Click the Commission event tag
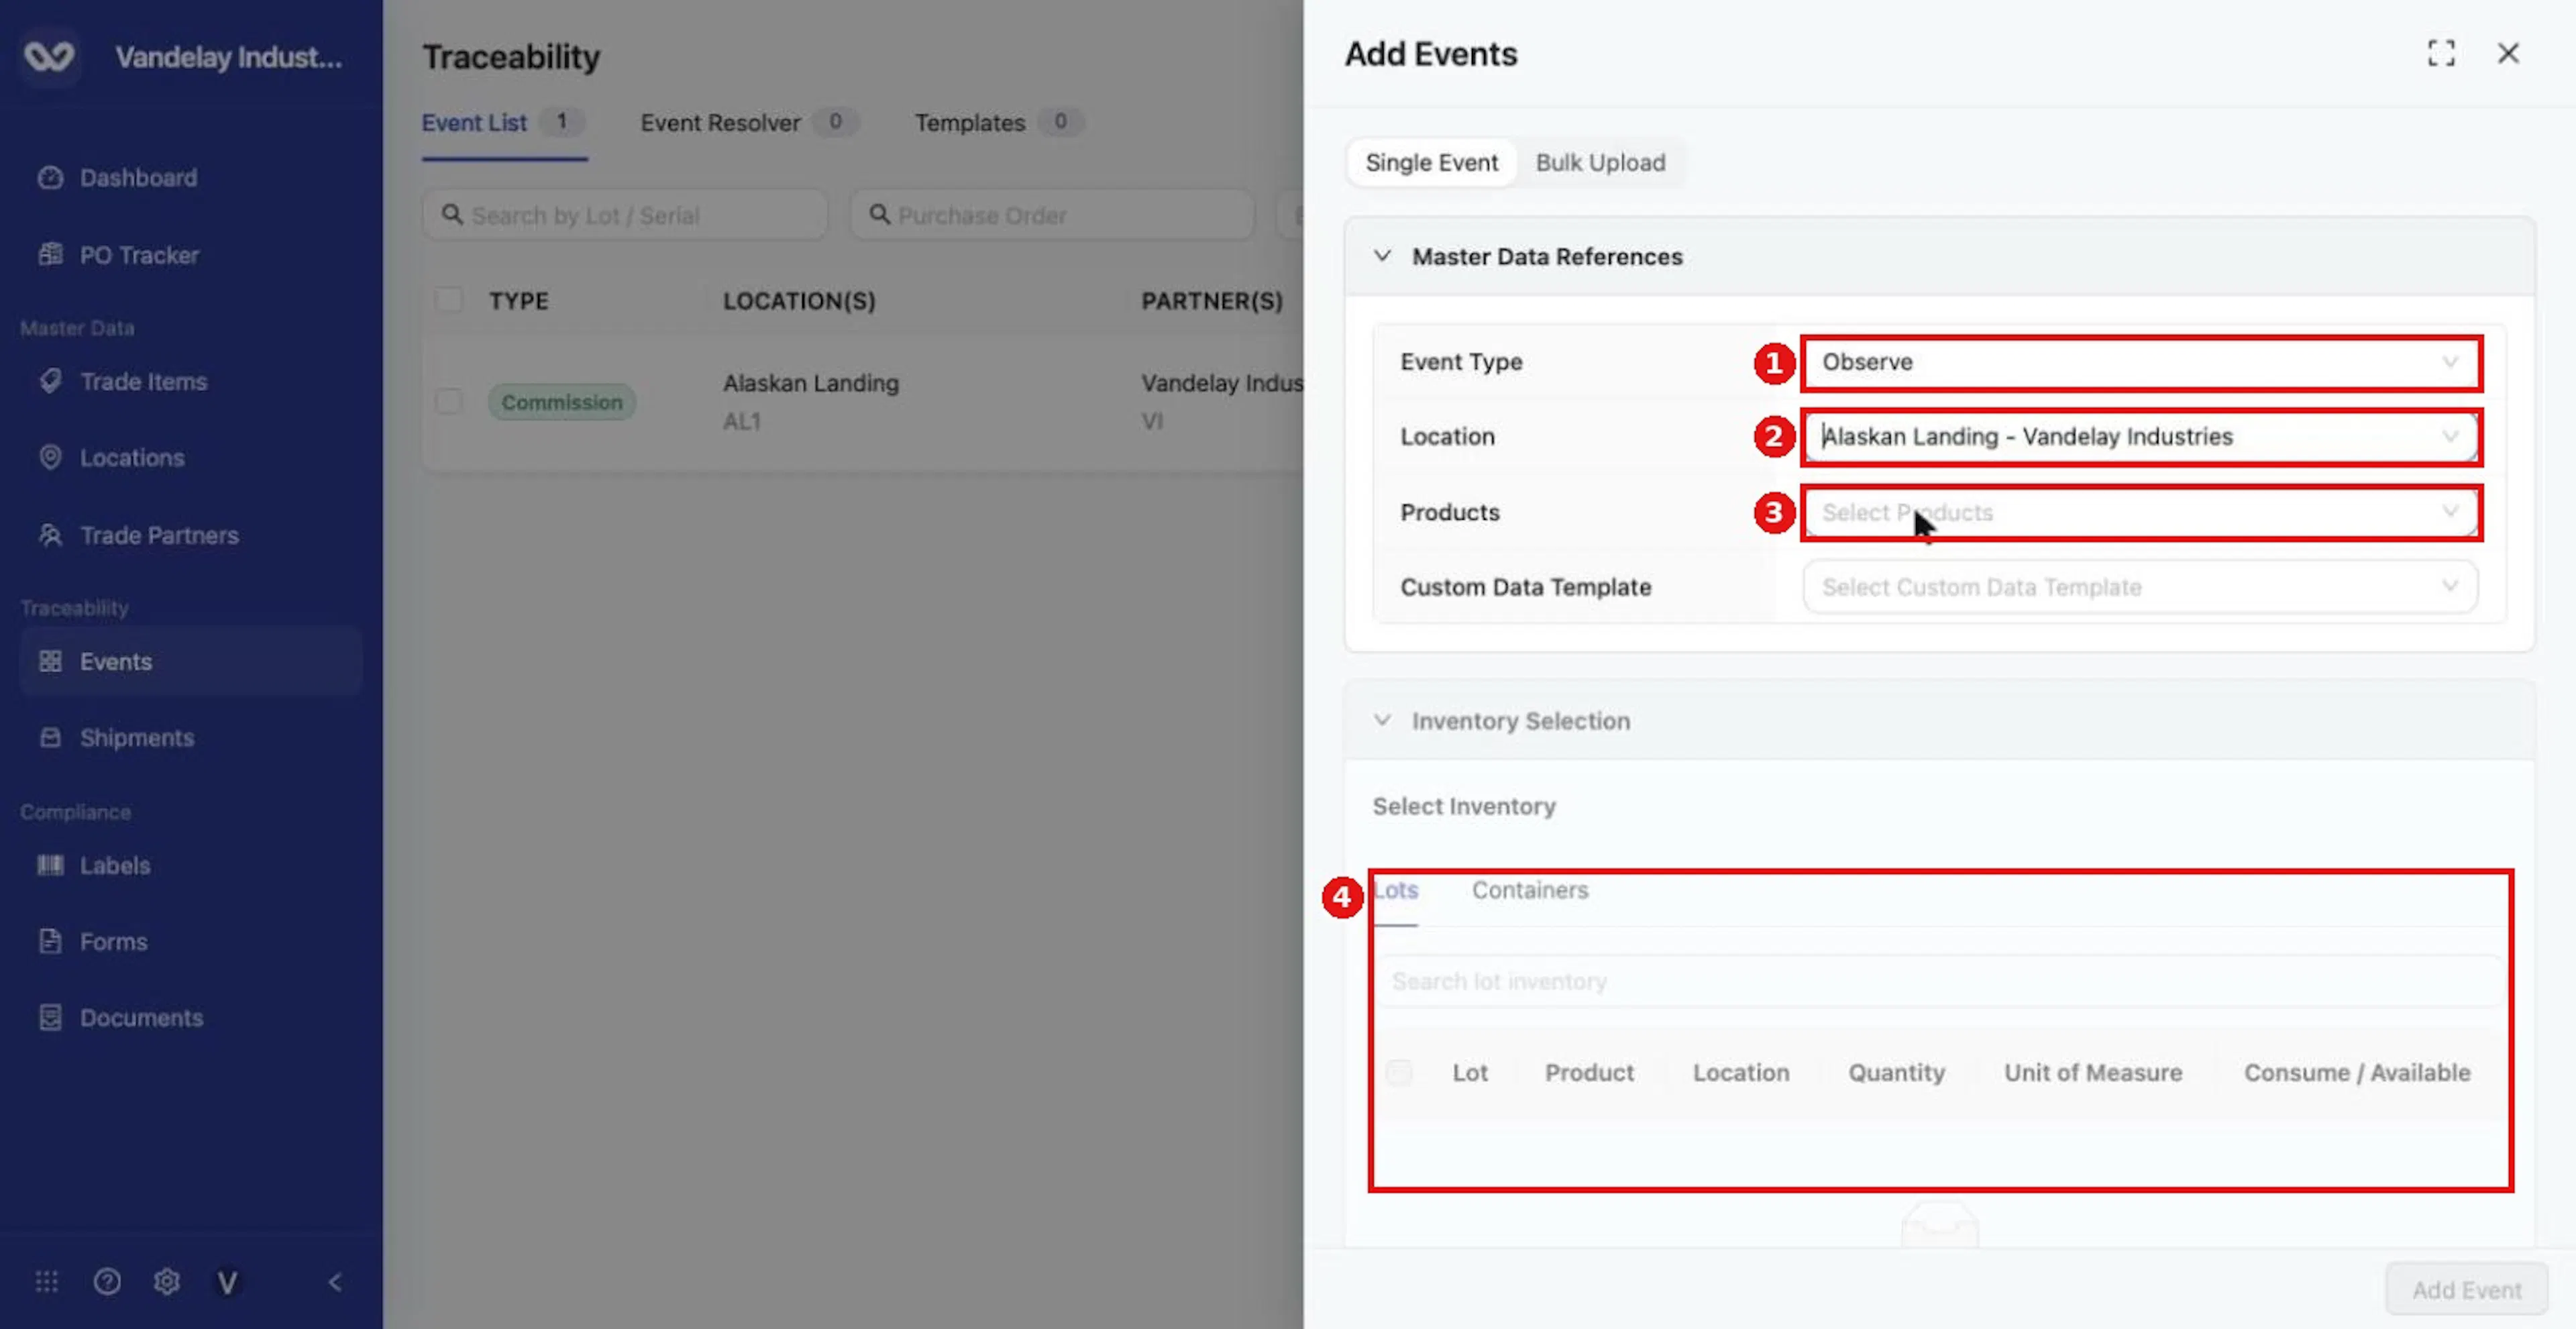The height and width of the screenshot is (1329, 2576). [562, 402]
